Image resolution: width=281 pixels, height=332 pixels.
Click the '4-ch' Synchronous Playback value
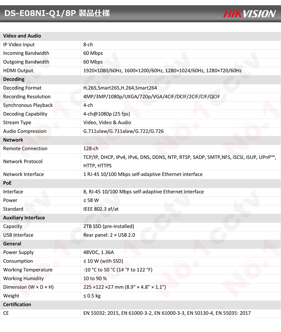click(88, 105)
